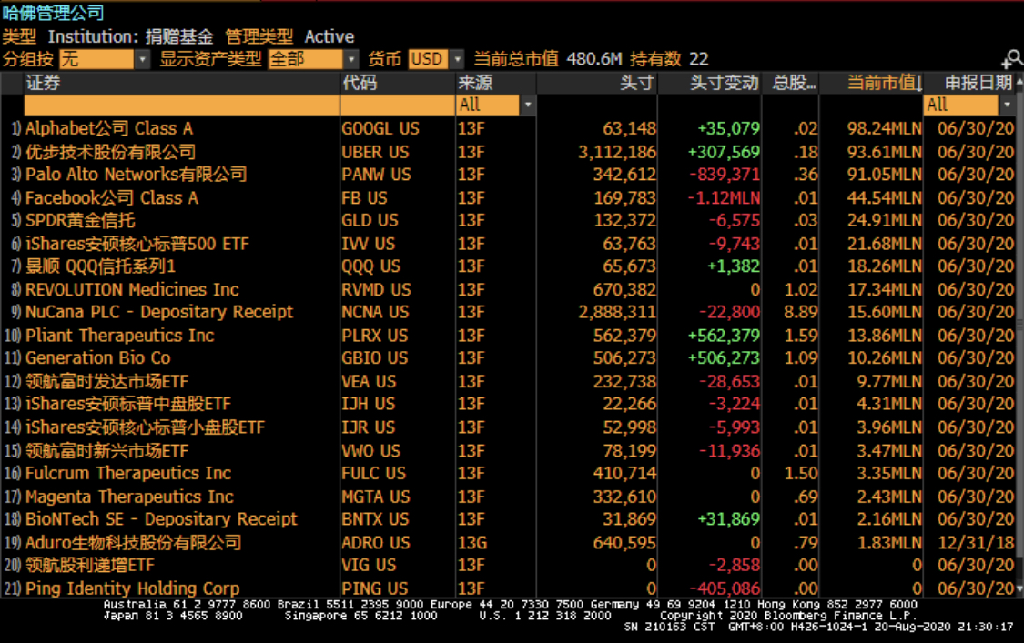1024x643 pixels.
Task: Click the 证券 name filter input field
Action: pyautogui.click(x=181, y=105)
